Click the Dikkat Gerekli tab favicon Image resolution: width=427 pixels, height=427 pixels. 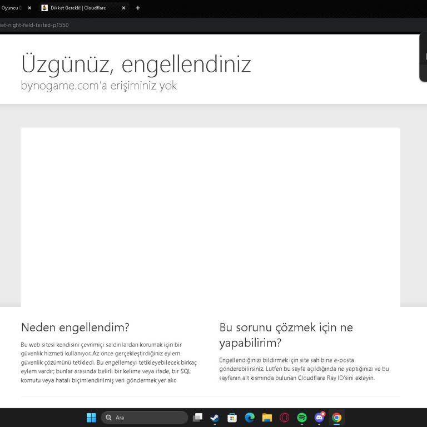[44, 8]
